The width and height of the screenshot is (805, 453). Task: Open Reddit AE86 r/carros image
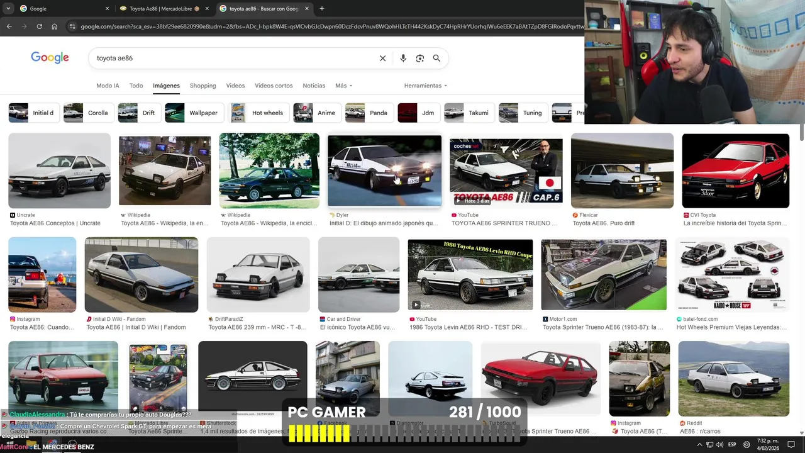(733, 379)
